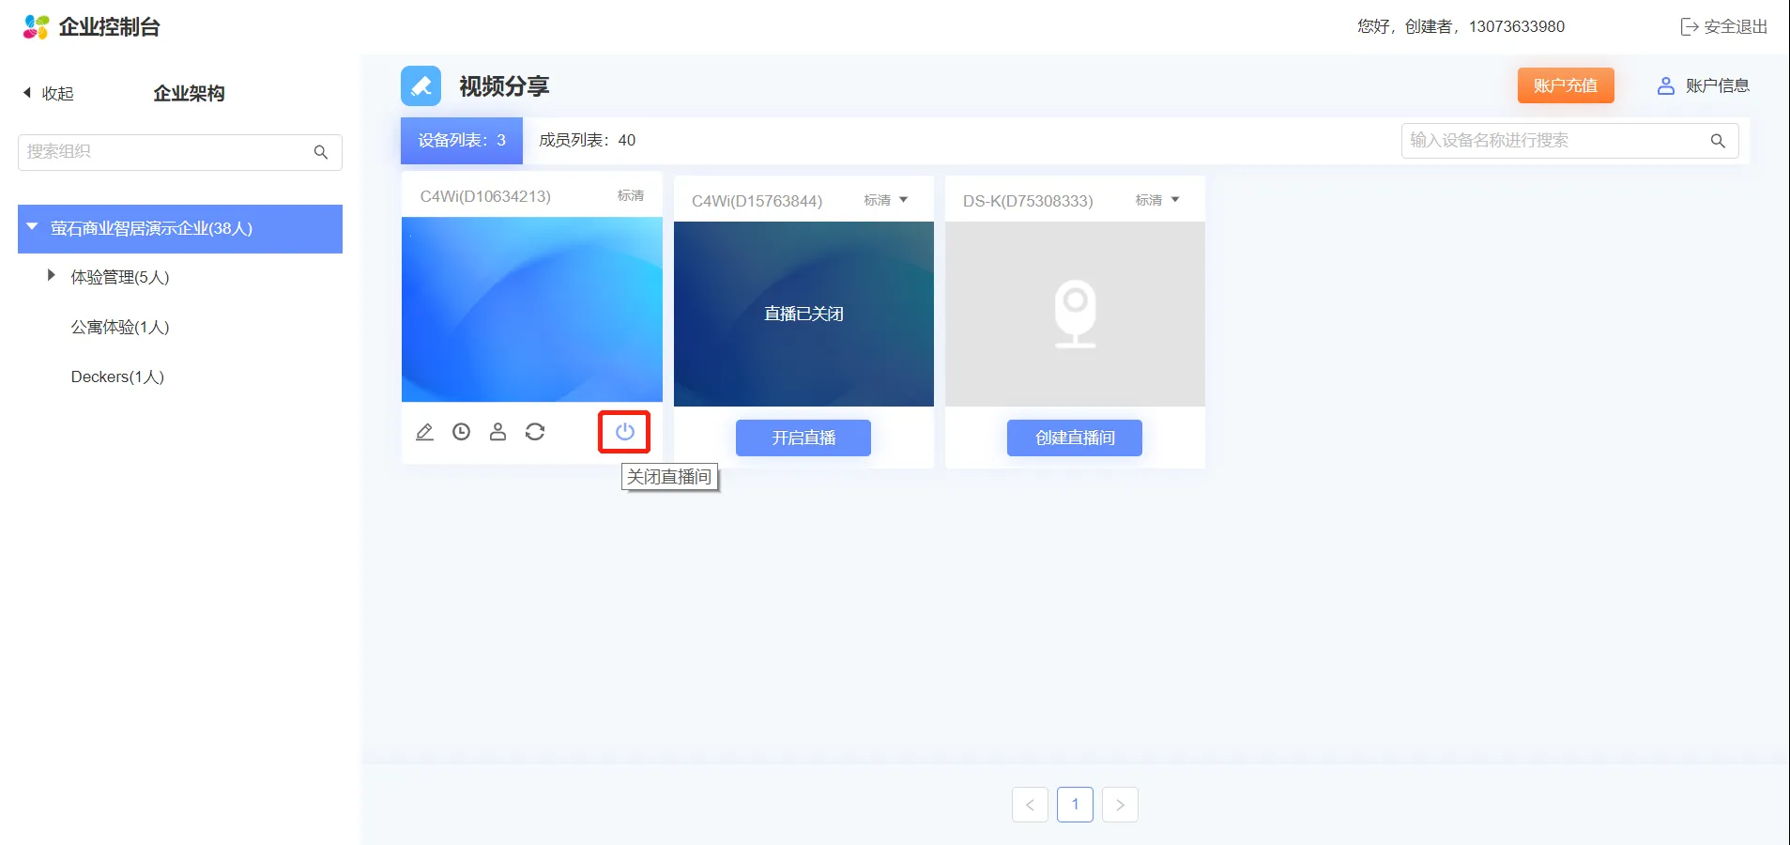Click the 企业控制台 title text
Screen dimensions: 1790x845
(109, 26)
